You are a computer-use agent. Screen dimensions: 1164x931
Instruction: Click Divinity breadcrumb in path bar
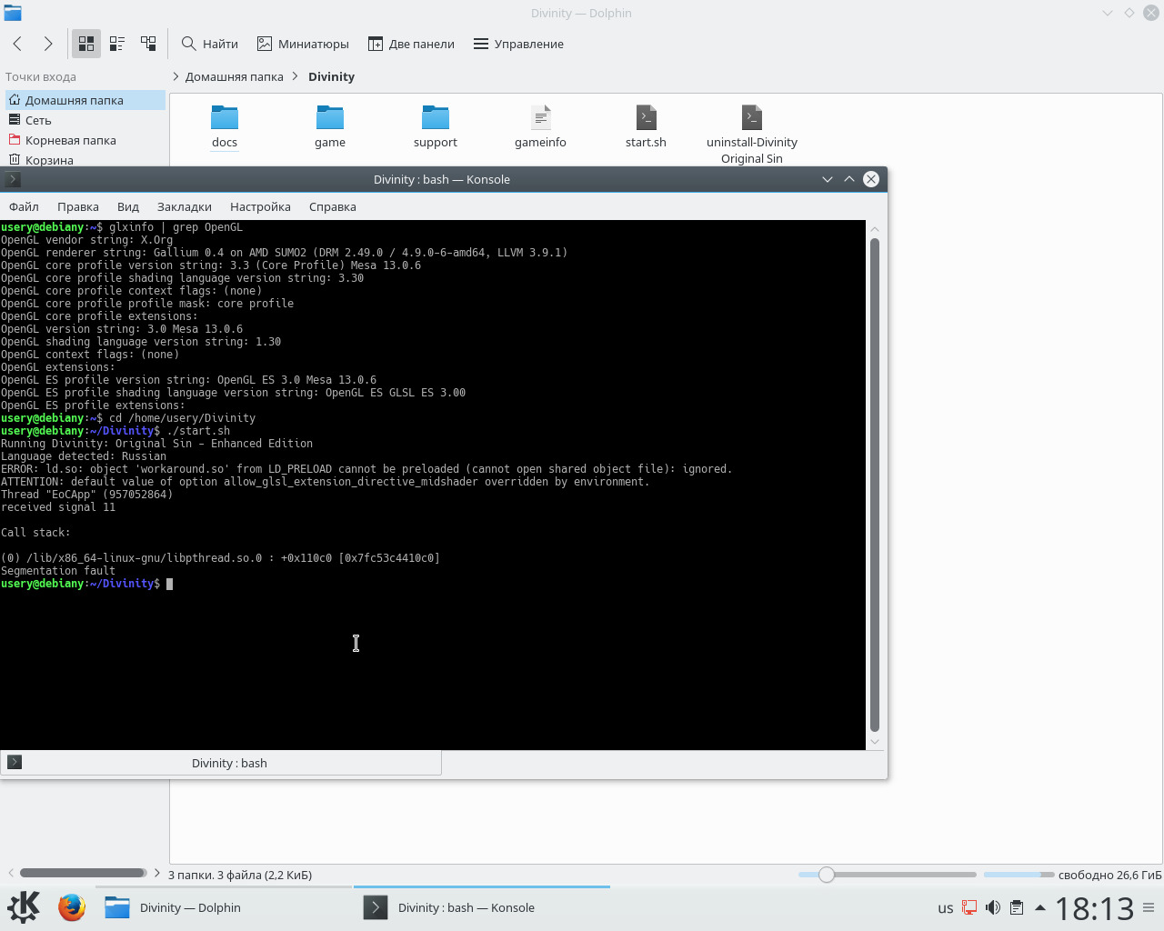(331, 76)
